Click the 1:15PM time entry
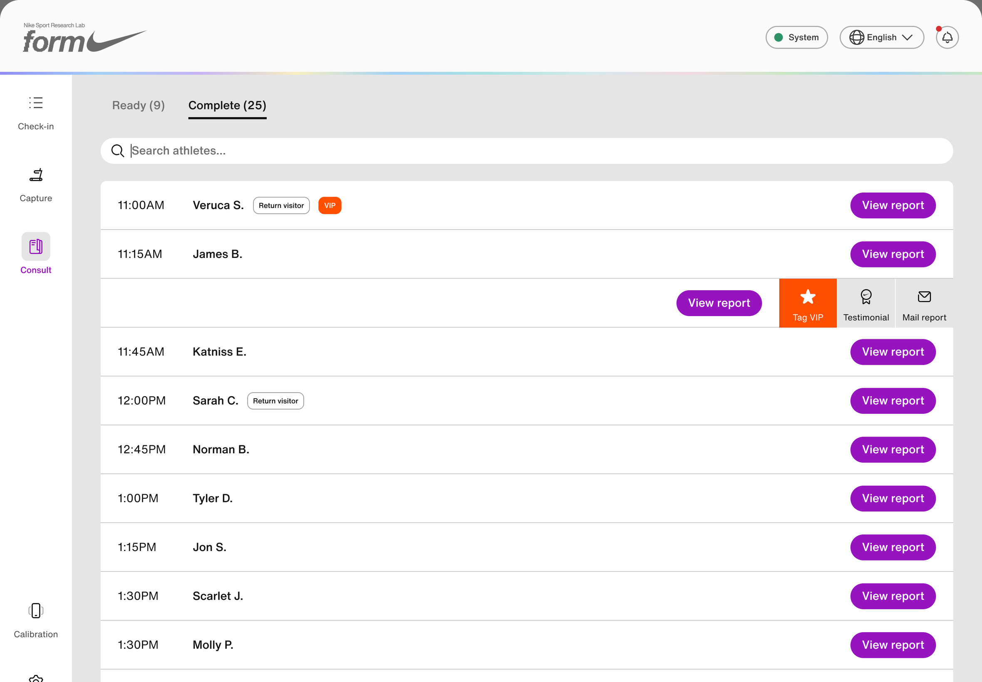Image resolution: width=982 pixels, height=682 pixels. (137, 547)
